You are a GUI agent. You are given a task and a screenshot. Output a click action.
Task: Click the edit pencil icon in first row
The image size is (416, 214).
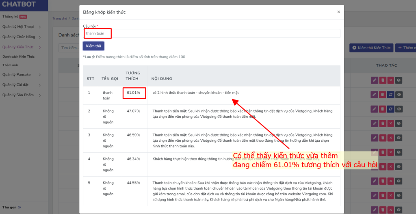click(374, 80)
